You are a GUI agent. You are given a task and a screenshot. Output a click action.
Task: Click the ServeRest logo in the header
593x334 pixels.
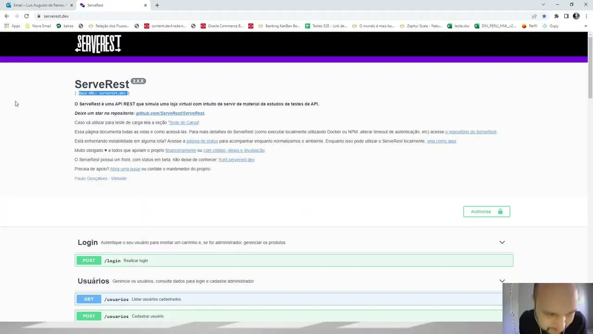tap(98, 44)
